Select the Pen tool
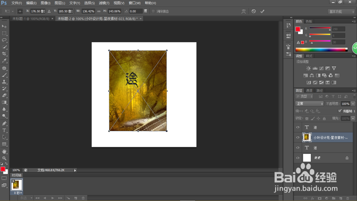The width and height of the screenshot is (357, 201). coord(4,124)
